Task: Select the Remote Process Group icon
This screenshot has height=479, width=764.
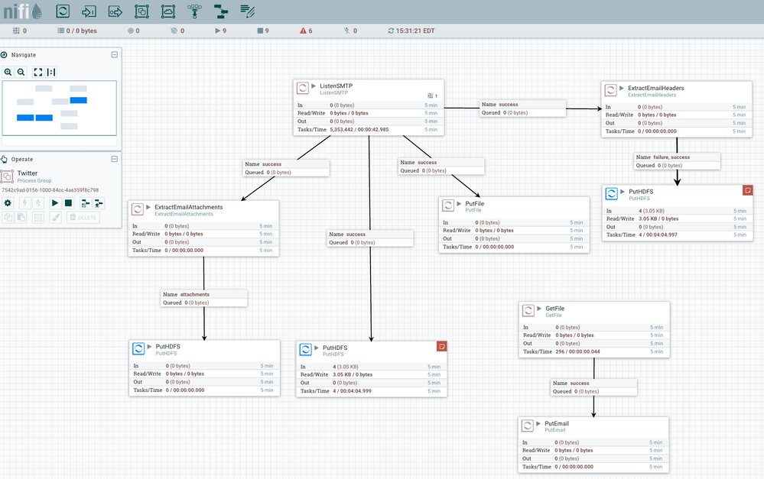Action: 168,11
